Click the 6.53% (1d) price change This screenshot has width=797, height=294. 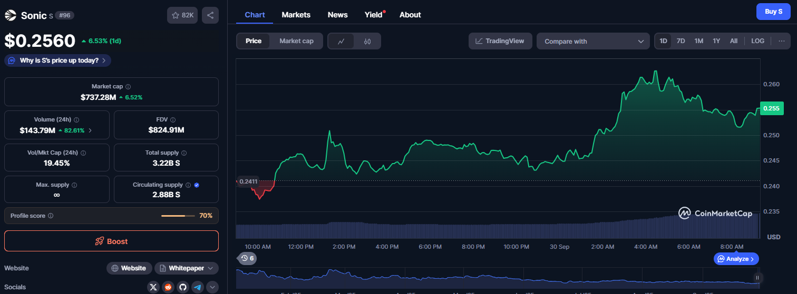(x=101, y=41)
